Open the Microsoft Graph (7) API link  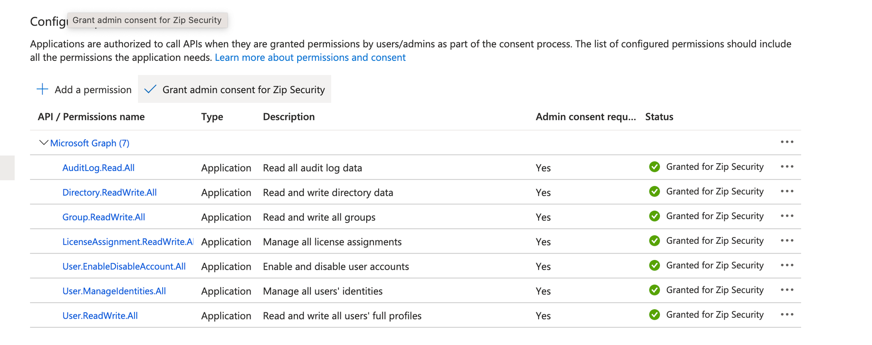coord(90,143)
